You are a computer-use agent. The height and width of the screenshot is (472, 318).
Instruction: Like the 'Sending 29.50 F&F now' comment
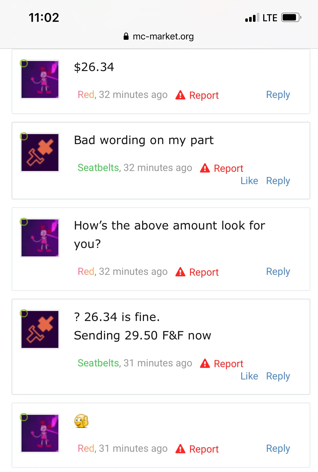point(249,376)
